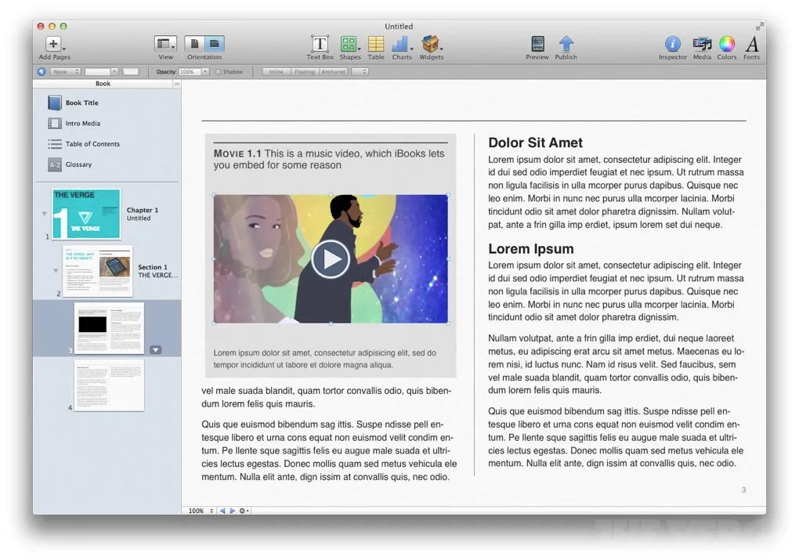Play the embedded music video
799x560 pixels.
coord(331,259)
